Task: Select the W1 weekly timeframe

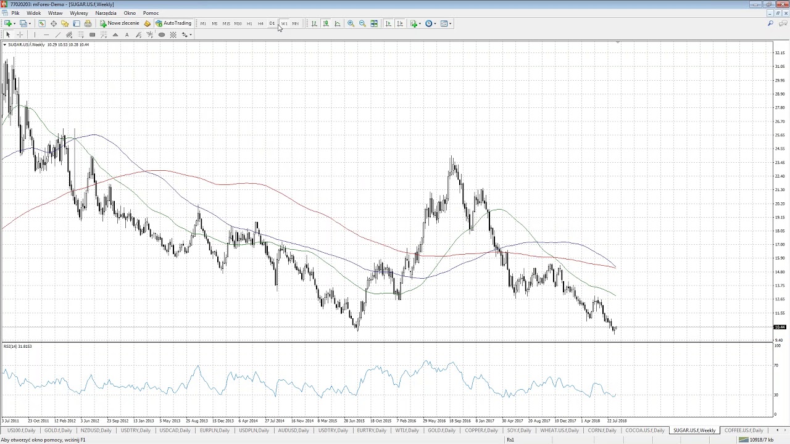Action: [x=284, y=23]
